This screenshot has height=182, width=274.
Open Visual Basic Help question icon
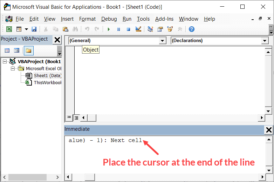pyautogui.click(x=192, y=29)
